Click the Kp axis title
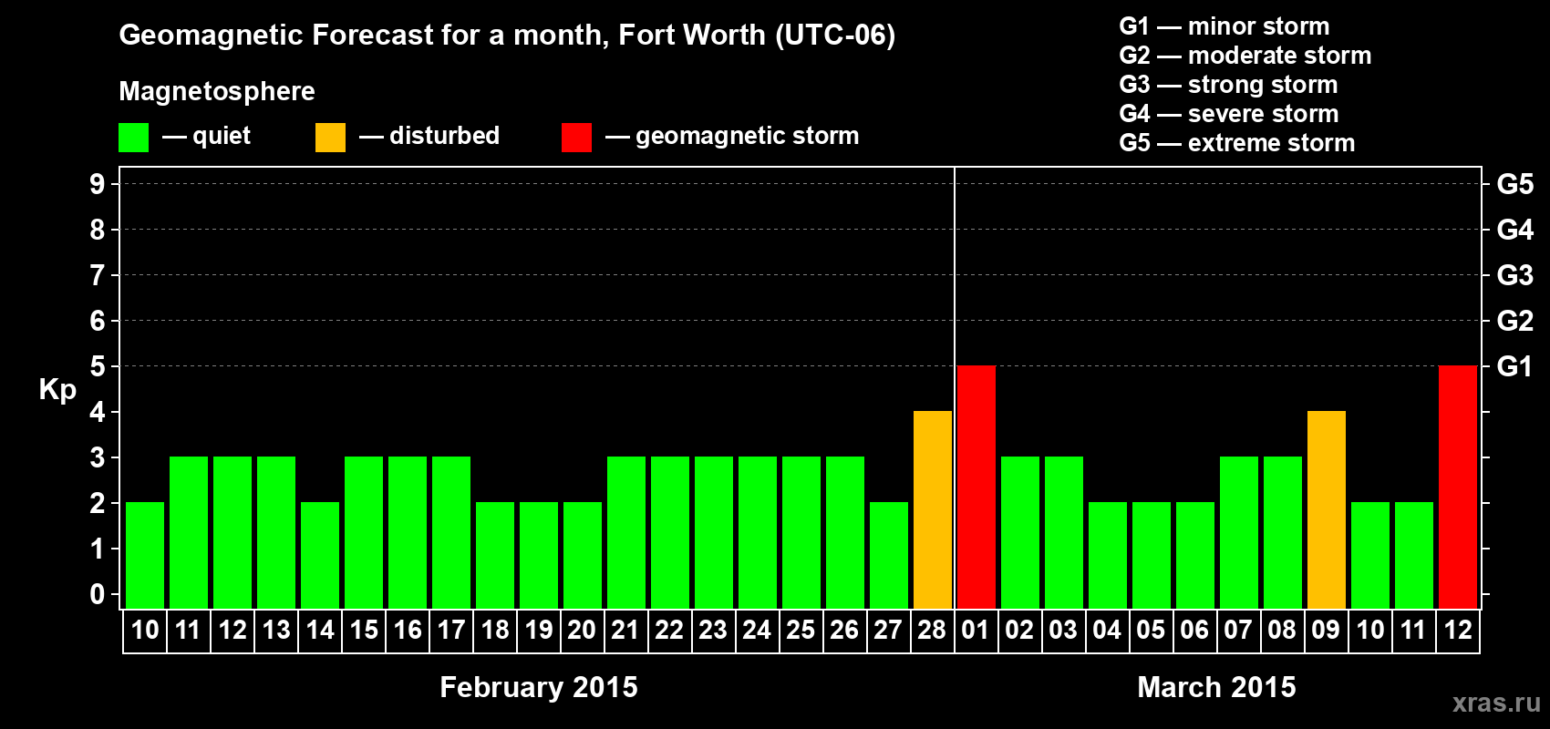Viewport: 1550px width, 729px height. [x=57, y=390]
